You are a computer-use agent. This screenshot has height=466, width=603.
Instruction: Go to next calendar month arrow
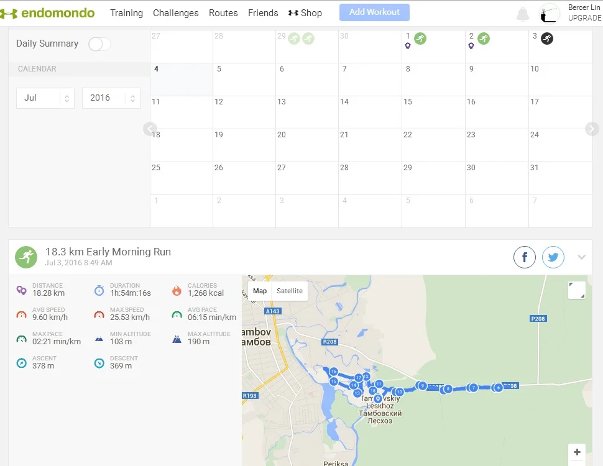tap(592, 129)
